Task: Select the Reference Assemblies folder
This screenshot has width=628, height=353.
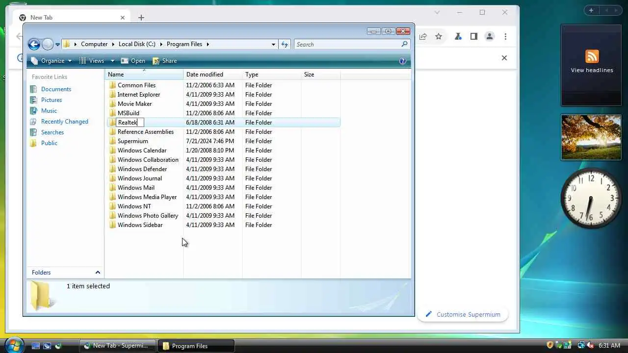Action: pos(146,132)
